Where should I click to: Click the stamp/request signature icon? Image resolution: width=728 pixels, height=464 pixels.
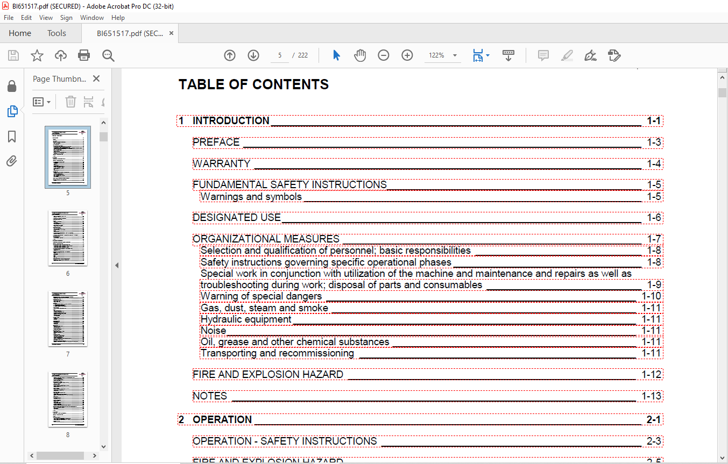click(x=614, y=55)
